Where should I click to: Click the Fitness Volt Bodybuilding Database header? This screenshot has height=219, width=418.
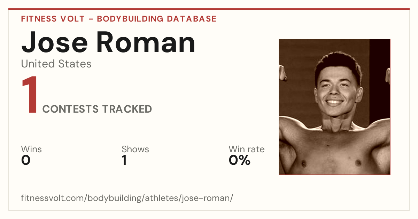tap(119, 19)
